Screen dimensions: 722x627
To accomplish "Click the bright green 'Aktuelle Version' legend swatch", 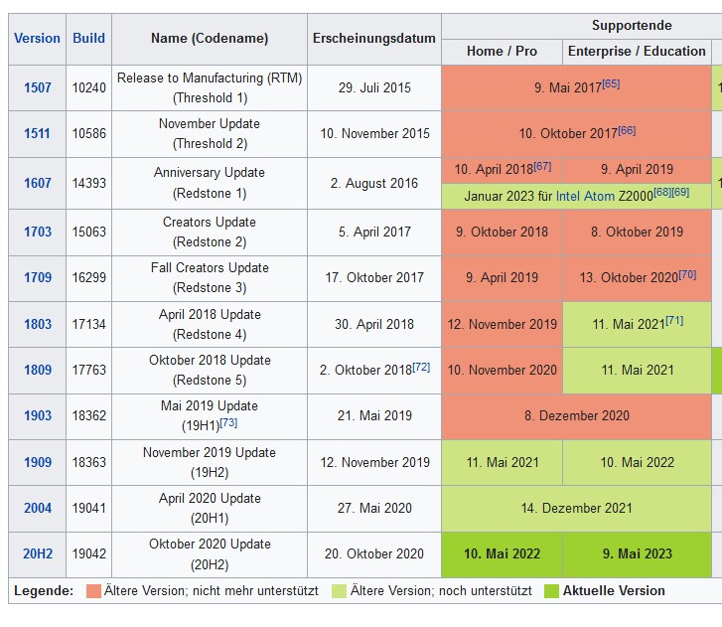I will (551, 591).
